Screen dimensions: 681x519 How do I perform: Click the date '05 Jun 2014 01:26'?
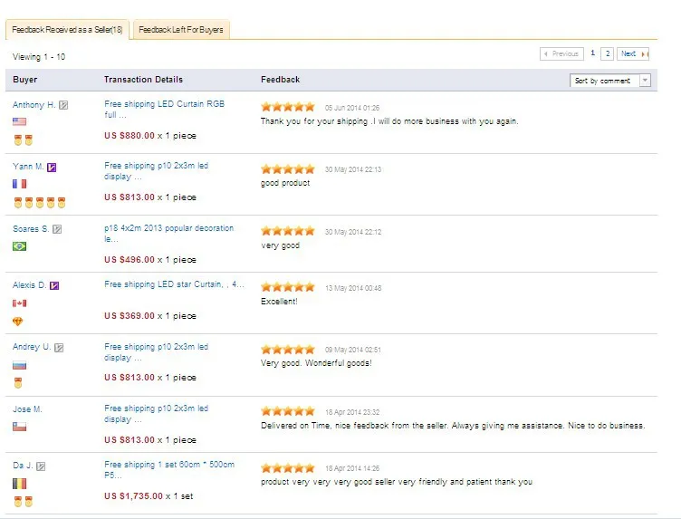(352, 108)
